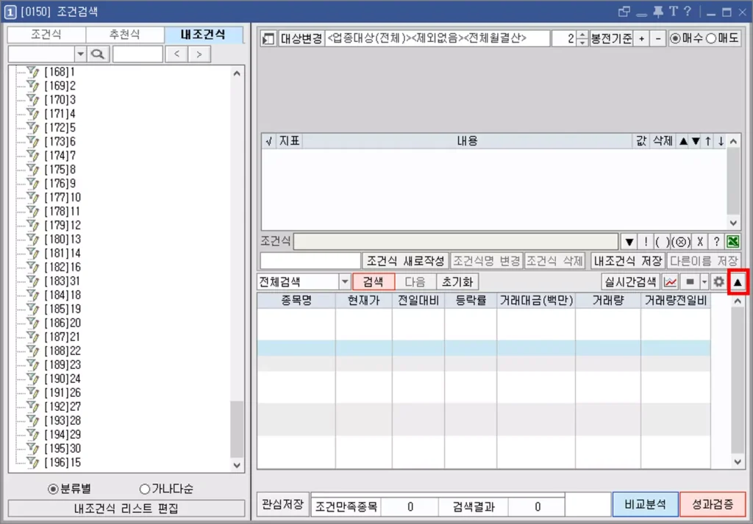Click the magnifier search icon in left panel

98,54
